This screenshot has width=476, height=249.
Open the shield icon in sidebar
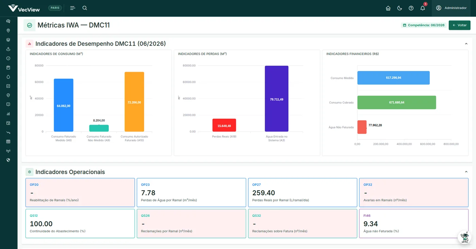pos(8,160)
